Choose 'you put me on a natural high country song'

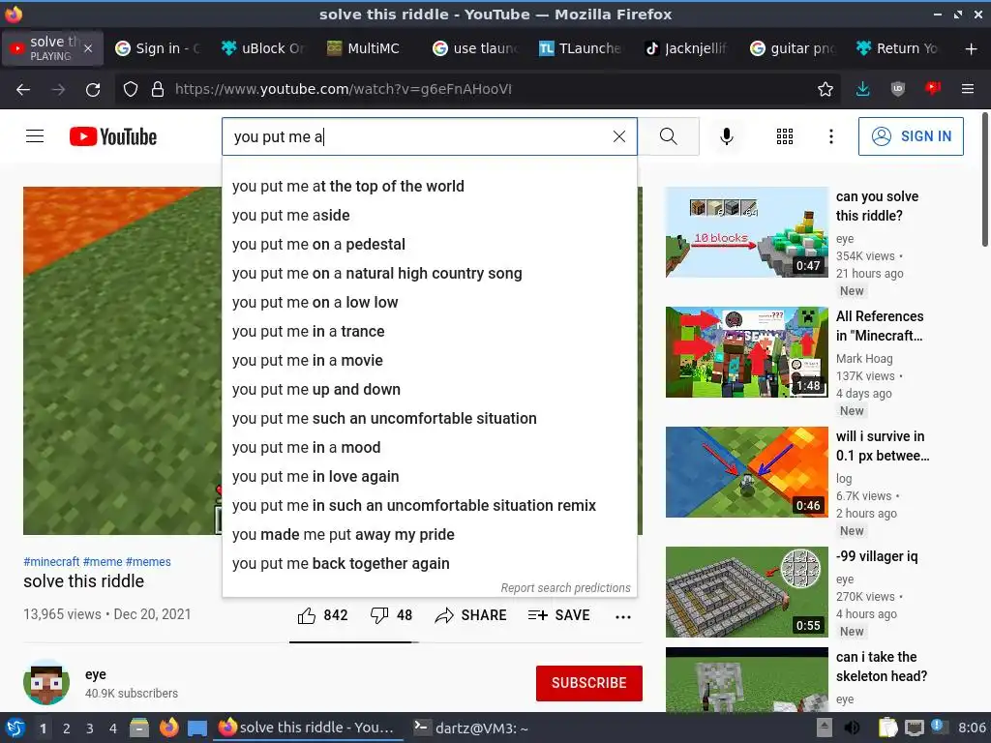click(x=430, y=274)
